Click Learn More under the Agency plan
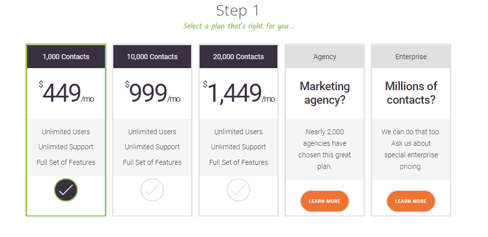The image size is (488, 237). point(324,201)
